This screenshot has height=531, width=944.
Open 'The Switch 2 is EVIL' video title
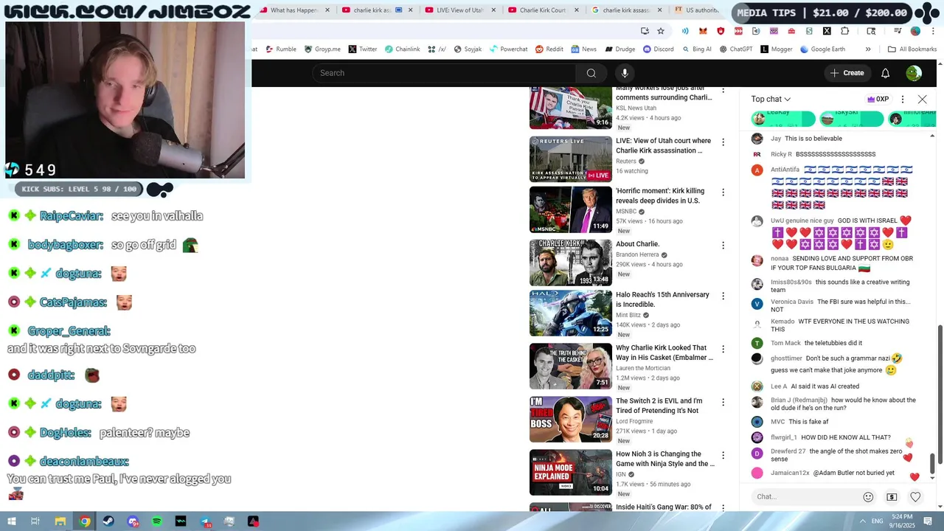[x=658, y=406]
